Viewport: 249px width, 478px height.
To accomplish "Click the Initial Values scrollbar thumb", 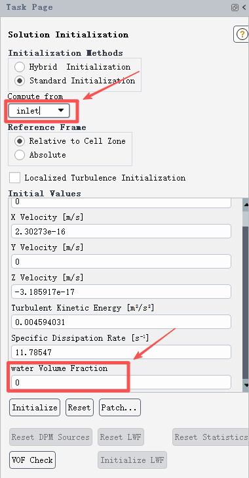I will pos(246,303).
